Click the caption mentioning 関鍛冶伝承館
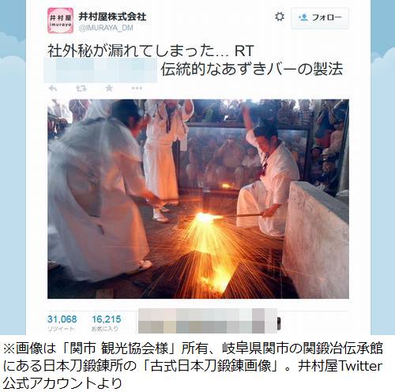 coord(193,366)
